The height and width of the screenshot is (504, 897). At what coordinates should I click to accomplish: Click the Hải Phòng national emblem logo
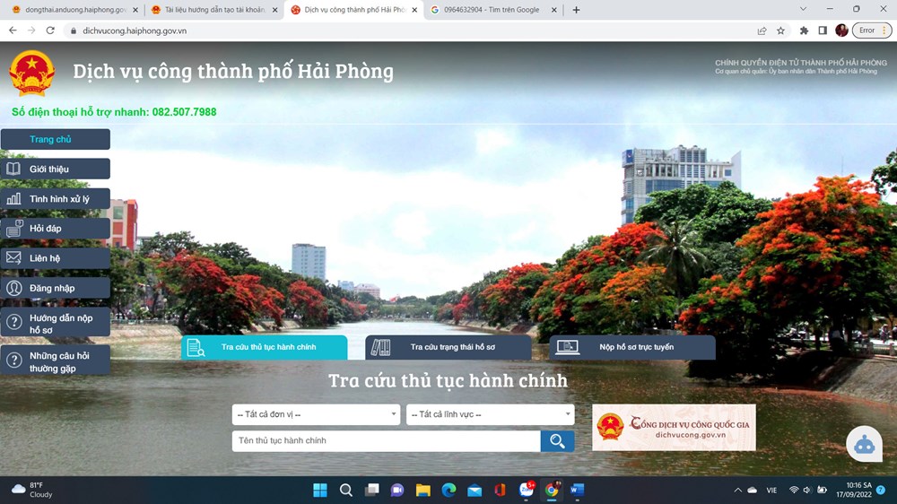(x=32, y=74)
